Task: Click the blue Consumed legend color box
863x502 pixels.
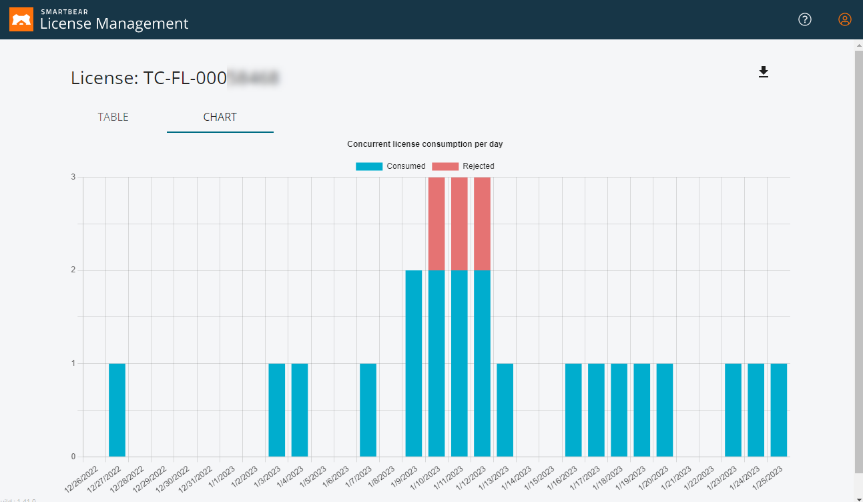Action: 369,166
